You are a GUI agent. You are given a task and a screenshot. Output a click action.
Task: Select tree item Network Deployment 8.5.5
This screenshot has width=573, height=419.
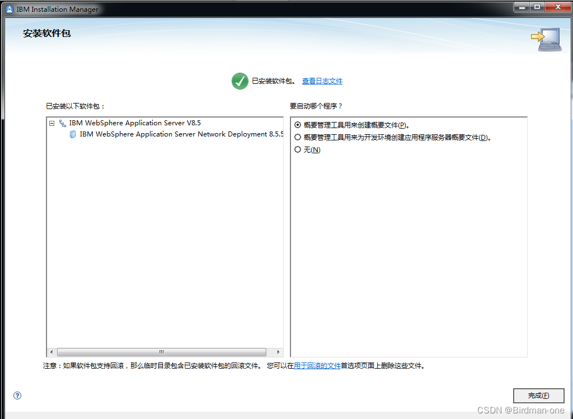pyautogui.click(x=180, y=134)
